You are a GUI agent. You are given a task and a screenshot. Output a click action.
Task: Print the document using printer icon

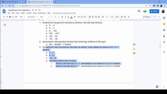point(10,17)
